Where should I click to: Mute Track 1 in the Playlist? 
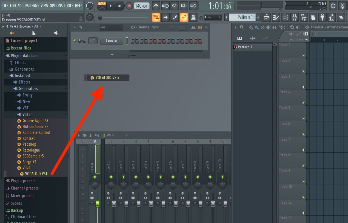[304, 55]
